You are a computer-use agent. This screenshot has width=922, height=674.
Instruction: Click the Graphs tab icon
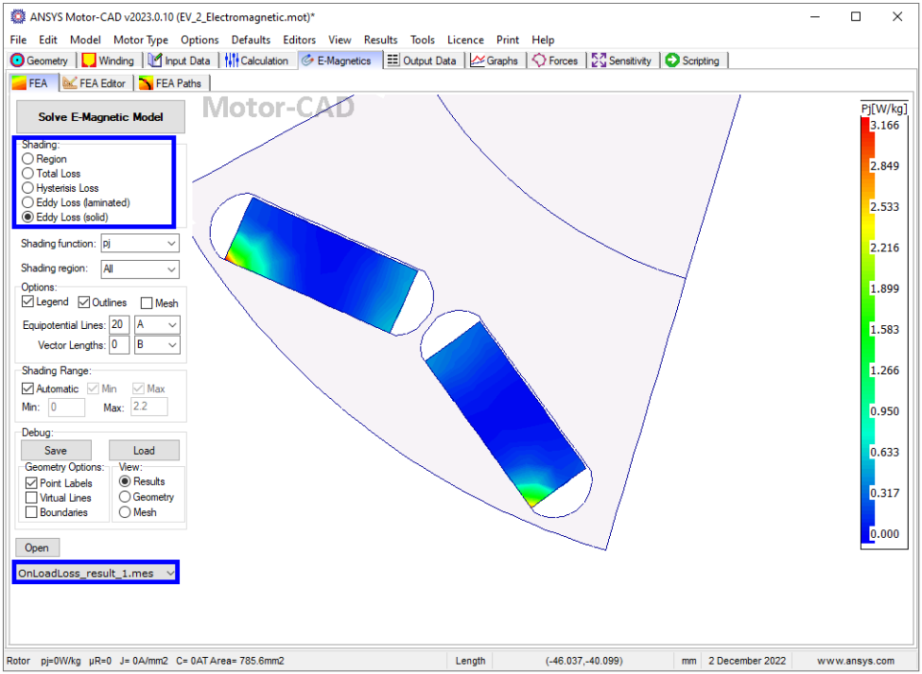(x=478, y=60)
